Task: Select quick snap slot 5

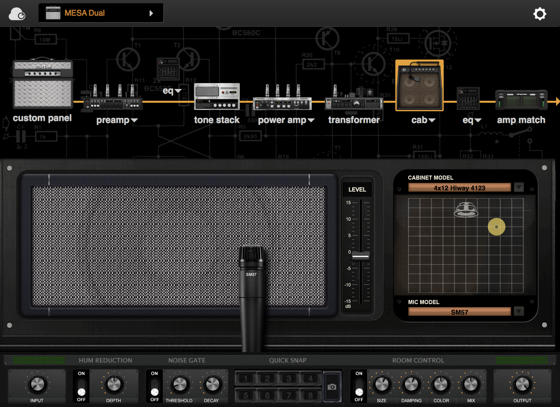Action: 246,395
